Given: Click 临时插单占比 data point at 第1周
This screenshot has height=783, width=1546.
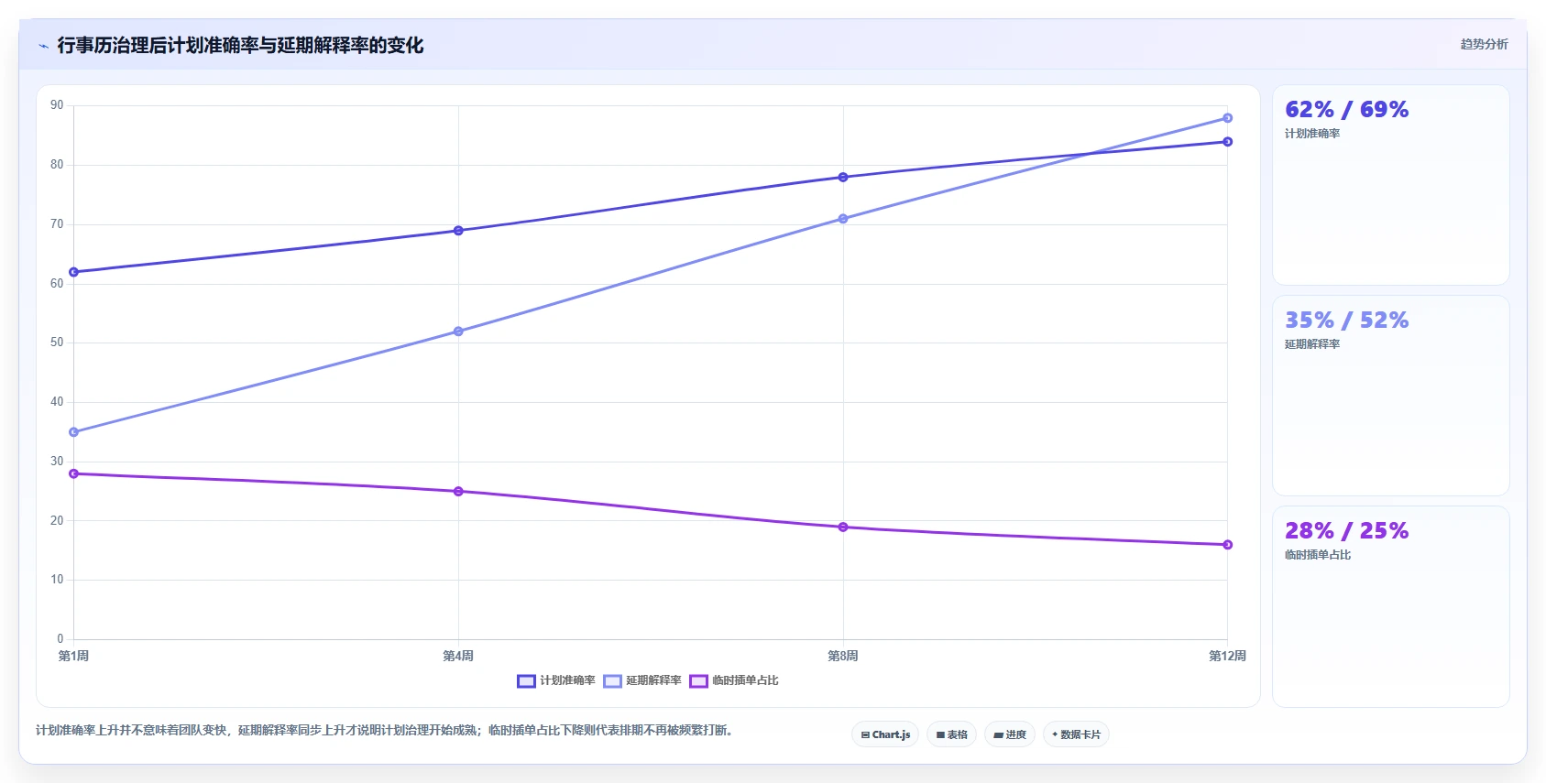Looking at the screenshot, I should pyautogui.click(x=74, y=473).
